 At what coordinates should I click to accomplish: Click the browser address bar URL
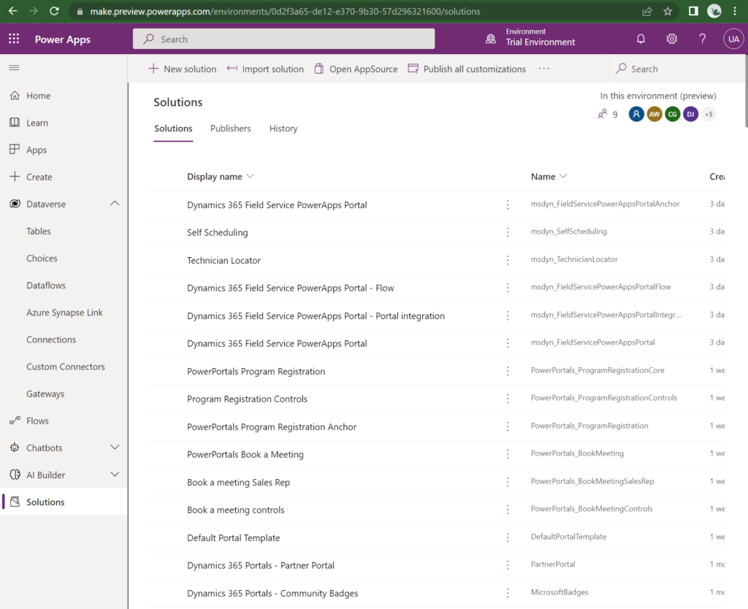pos(286,12)
